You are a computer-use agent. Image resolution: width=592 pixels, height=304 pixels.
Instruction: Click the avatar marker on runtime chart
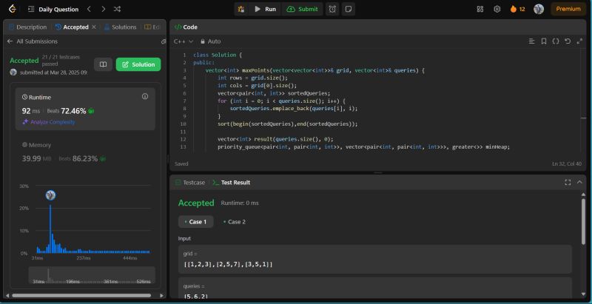click(50, 195)
